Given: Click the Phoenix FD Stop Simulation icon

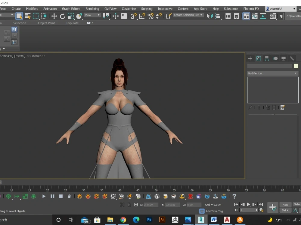Looking at the screenshot, I should 61,196.
